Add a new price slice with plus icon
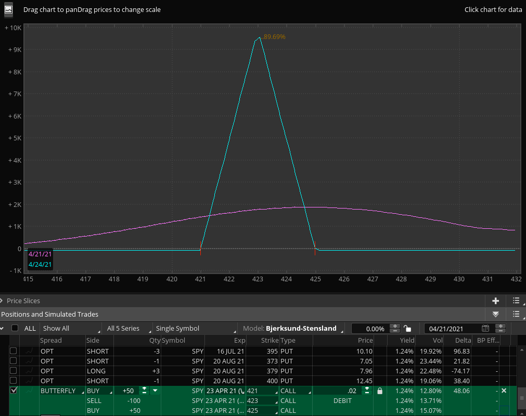Viewport: 526px width, 416px height. [495, 301]
